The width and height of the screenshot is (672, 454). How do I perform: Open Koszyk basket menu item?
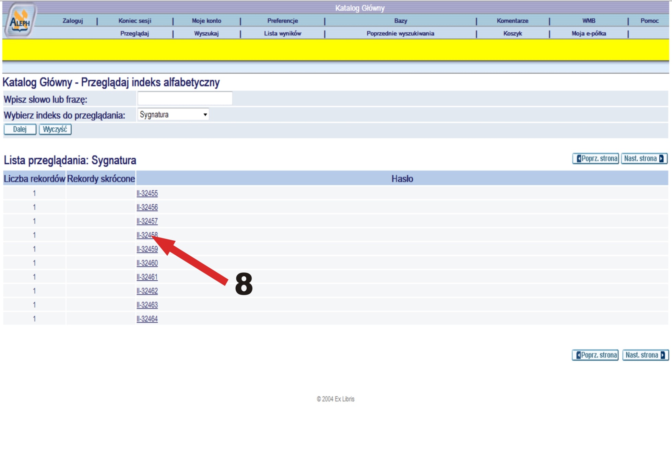click(x=512, y=34)
